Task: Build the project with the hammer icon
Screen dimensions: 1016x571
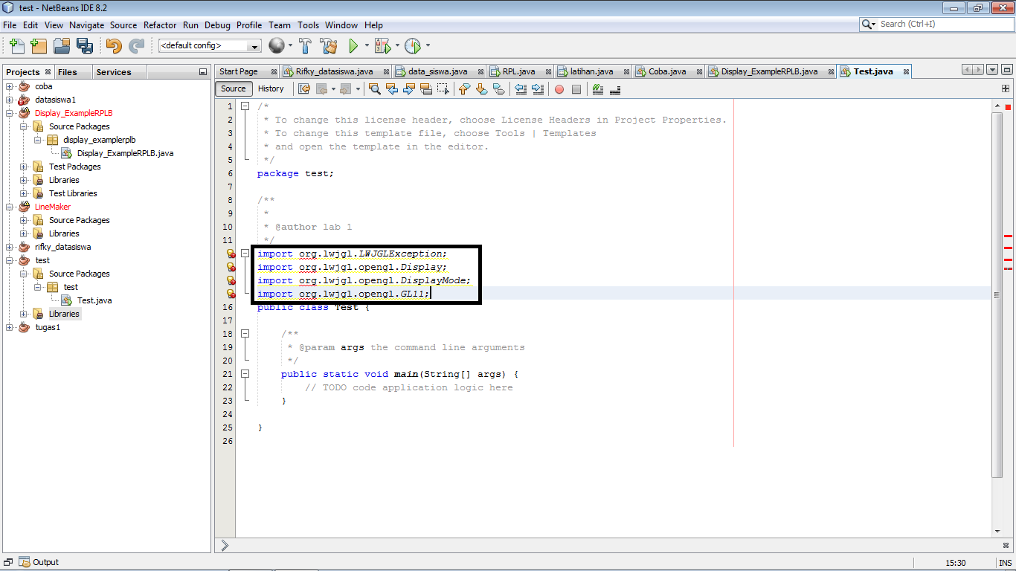Action: (305, 46)
